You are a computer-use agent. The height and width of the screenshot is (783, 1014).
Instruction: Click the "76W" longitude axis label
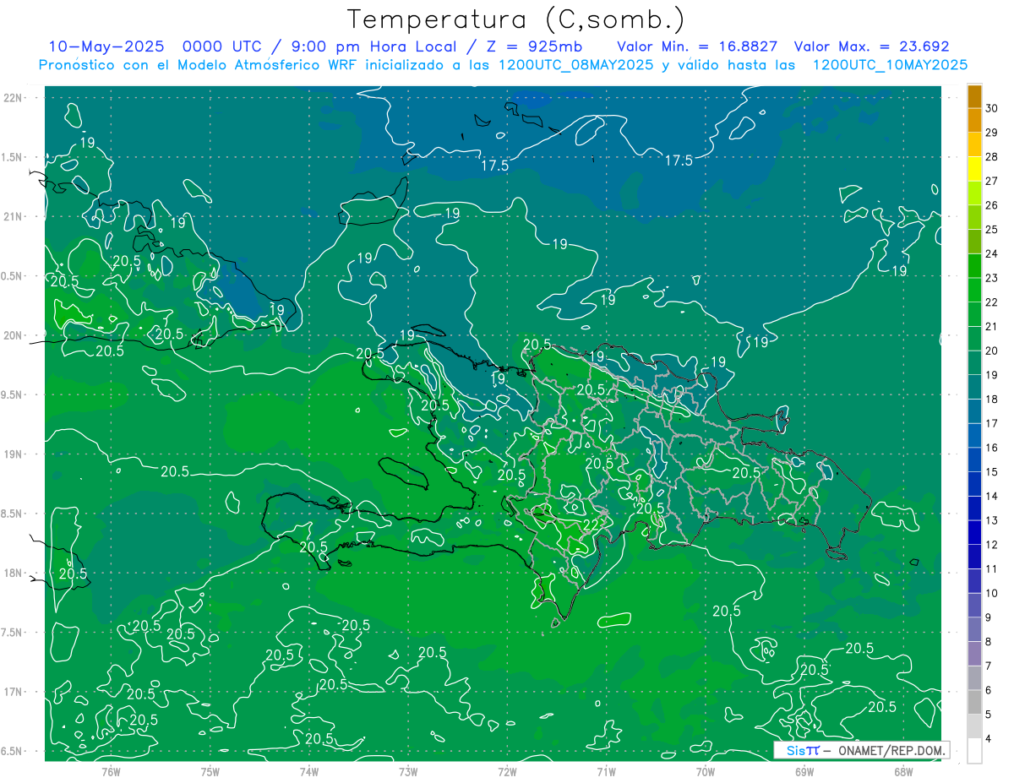111,771
